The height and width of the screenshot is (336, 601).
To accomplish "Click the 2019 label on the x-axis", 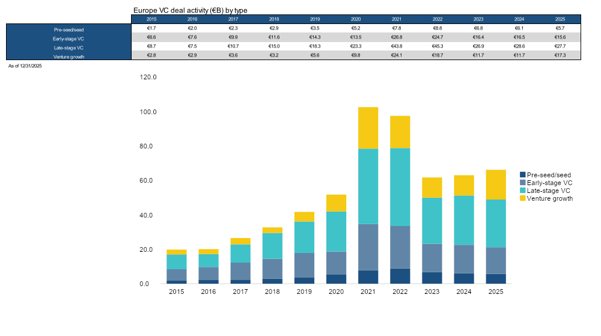I will [304, 292].
